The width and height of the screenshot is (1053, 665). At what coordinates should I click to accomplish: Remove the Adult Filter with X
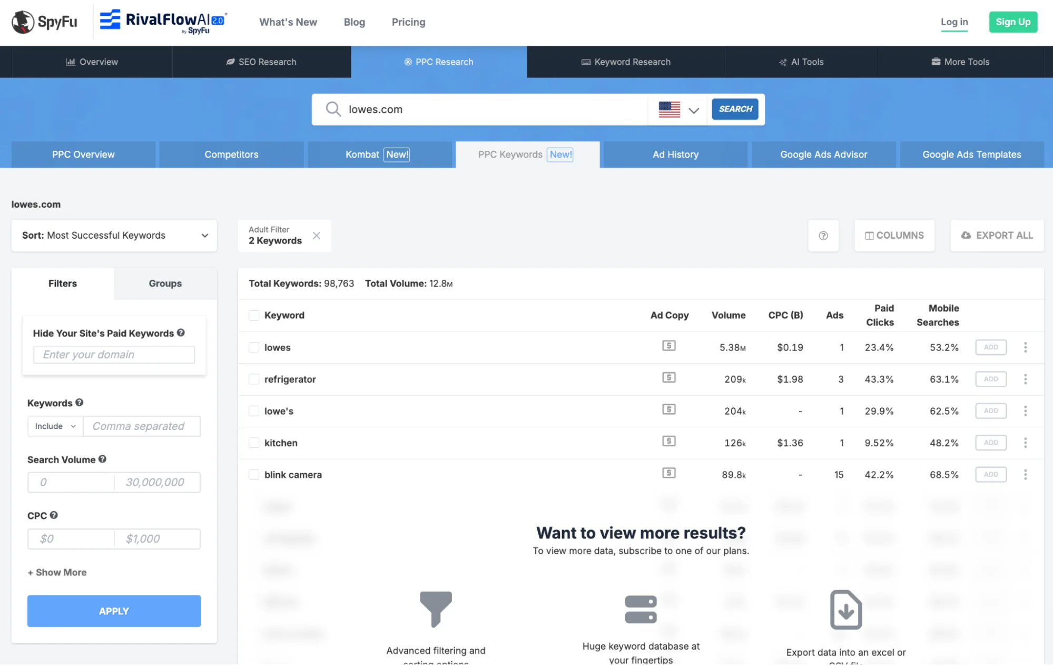[316, 236]
